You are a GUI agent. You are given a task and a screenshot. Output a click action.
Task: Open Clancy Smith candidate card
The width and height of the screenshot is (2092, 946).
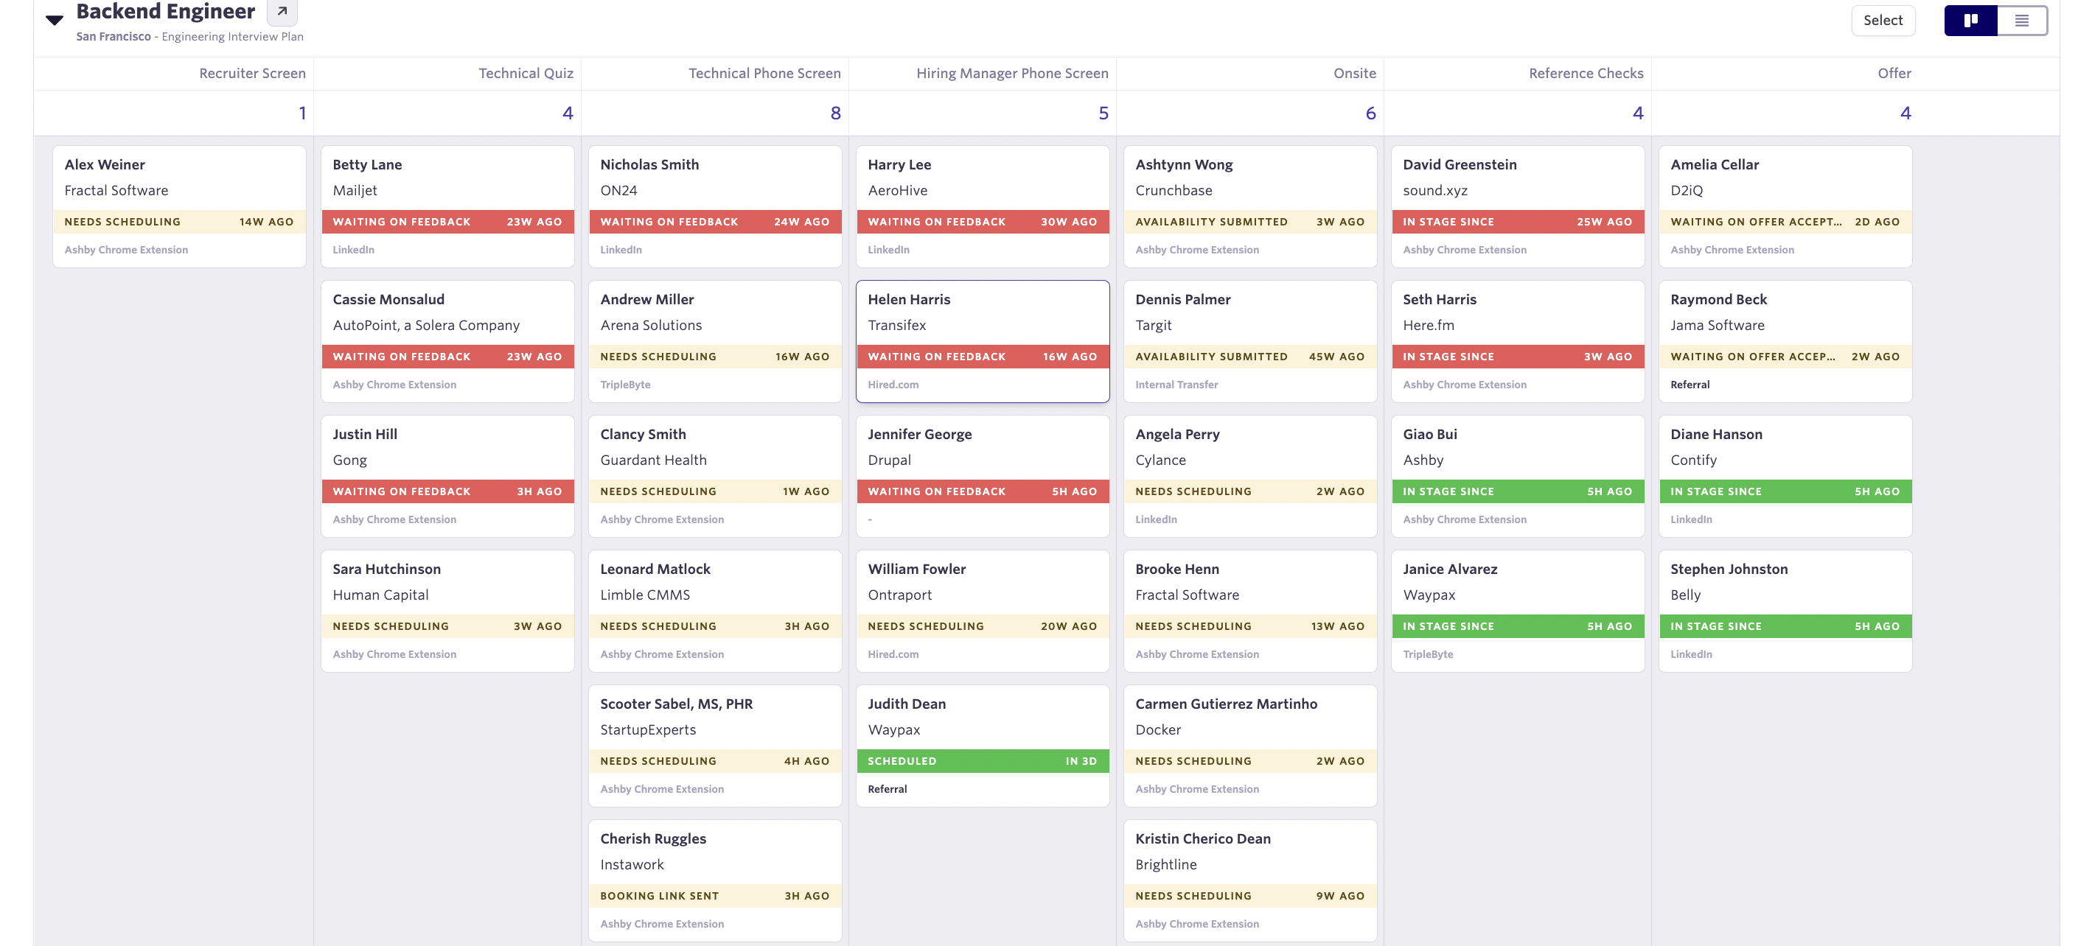coord(715,476)
